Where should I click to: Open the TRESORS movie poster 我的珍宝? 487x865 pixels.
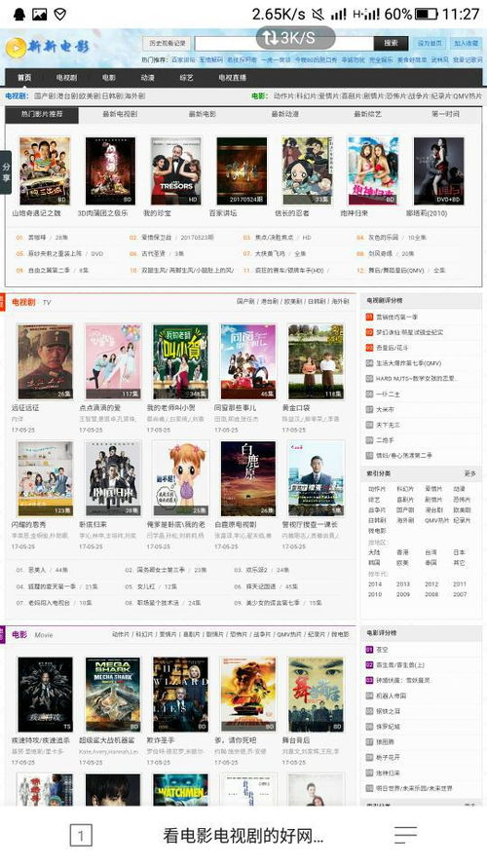point(176,171)
